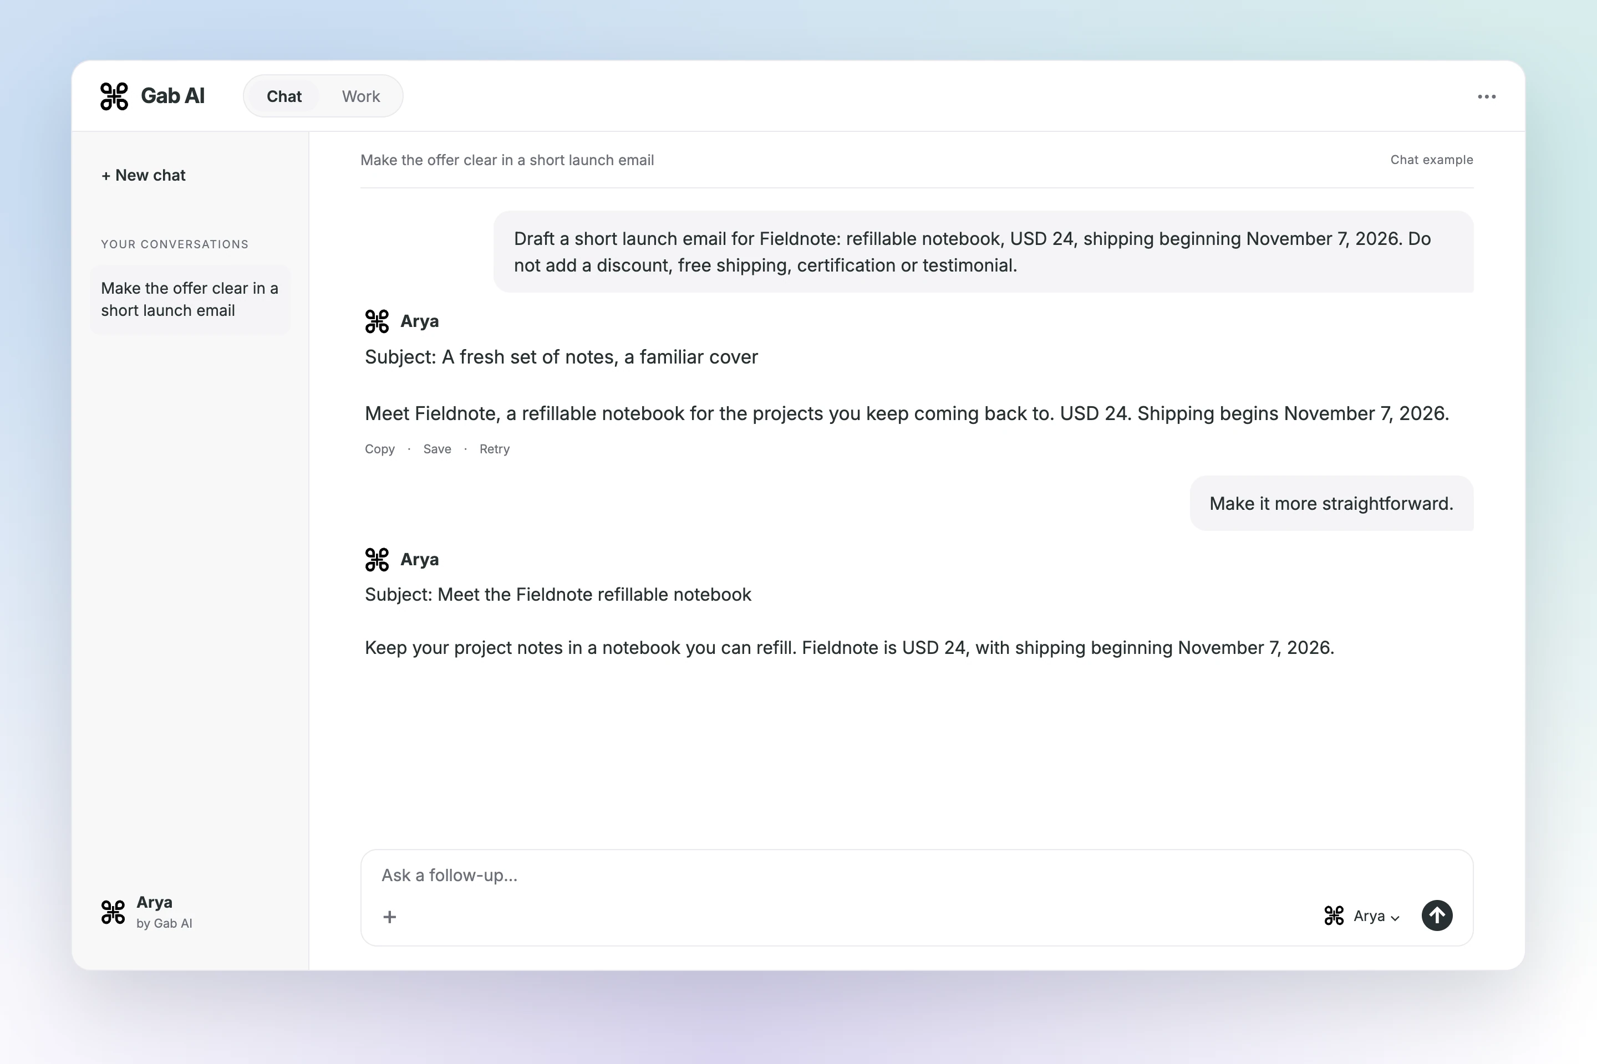Click the 'Make it more straightforward.' message
The width and height of the screenshot is (1597, 1064).
click(1331, 504)
